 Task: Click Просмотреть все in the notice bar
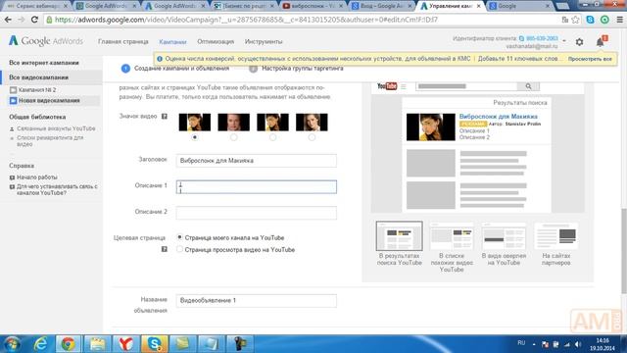590,59
